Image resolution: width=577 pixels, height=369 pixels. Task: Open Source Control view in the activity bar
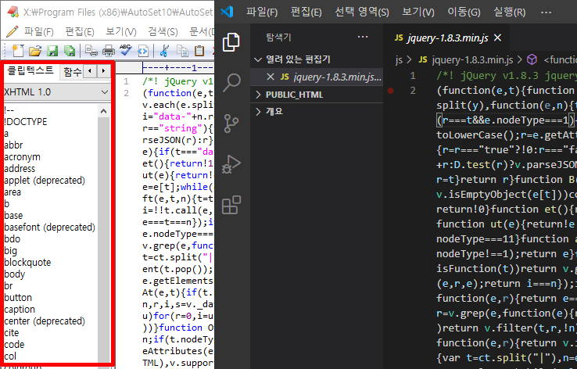point(231,124)
